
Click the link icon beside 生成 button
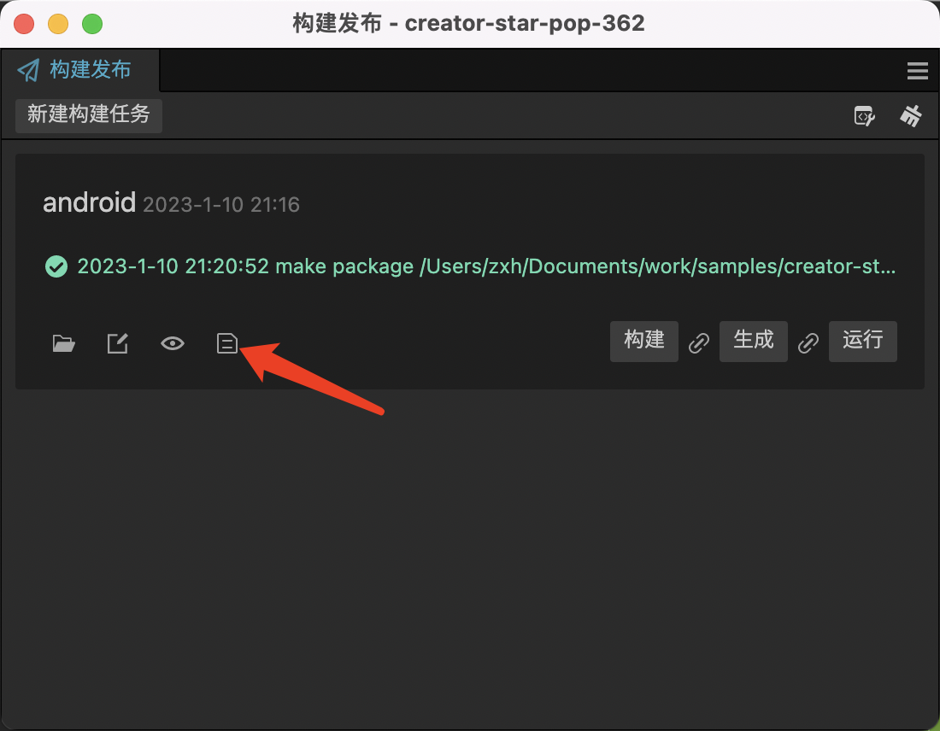tap(808, 342)
